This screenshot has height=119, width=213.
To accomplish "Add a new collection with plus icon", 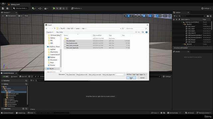I will point(23,109).
